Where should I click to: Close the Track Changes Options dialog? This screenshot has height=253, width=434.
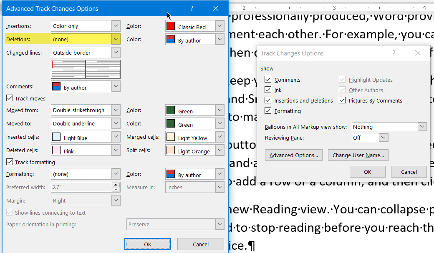click(418, 53)
